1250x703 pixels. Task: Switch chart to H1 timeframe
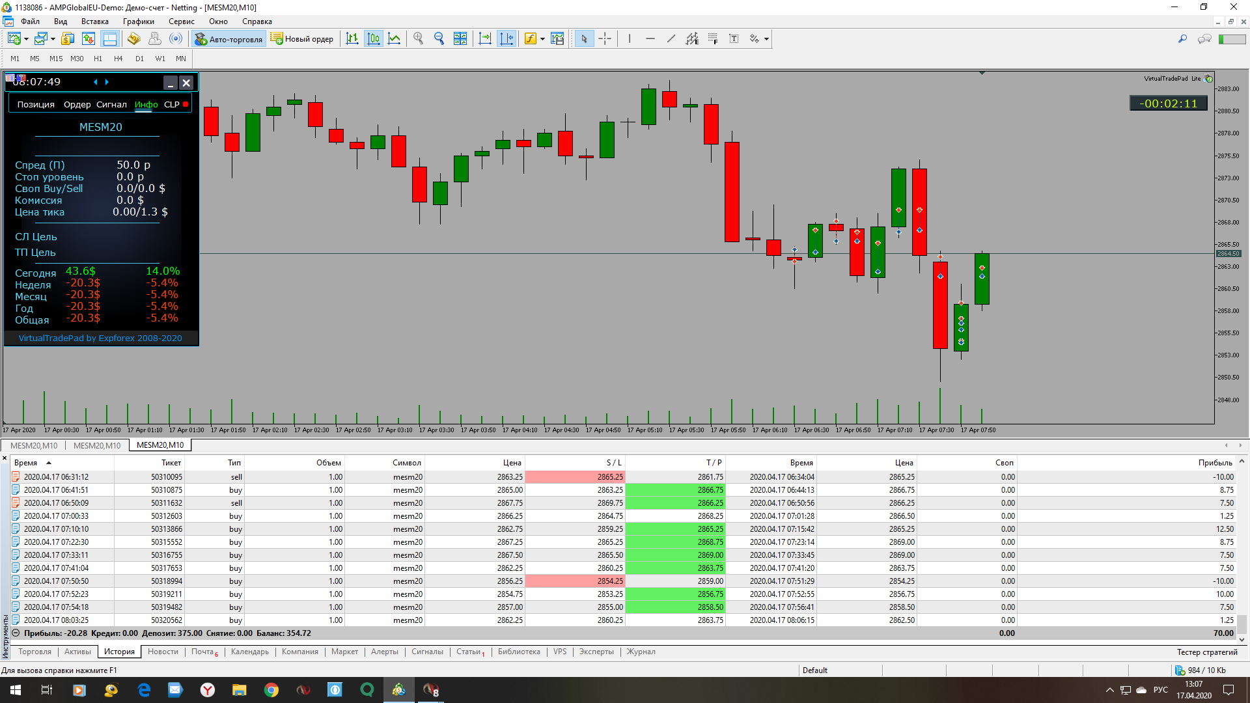coord(98,59)
